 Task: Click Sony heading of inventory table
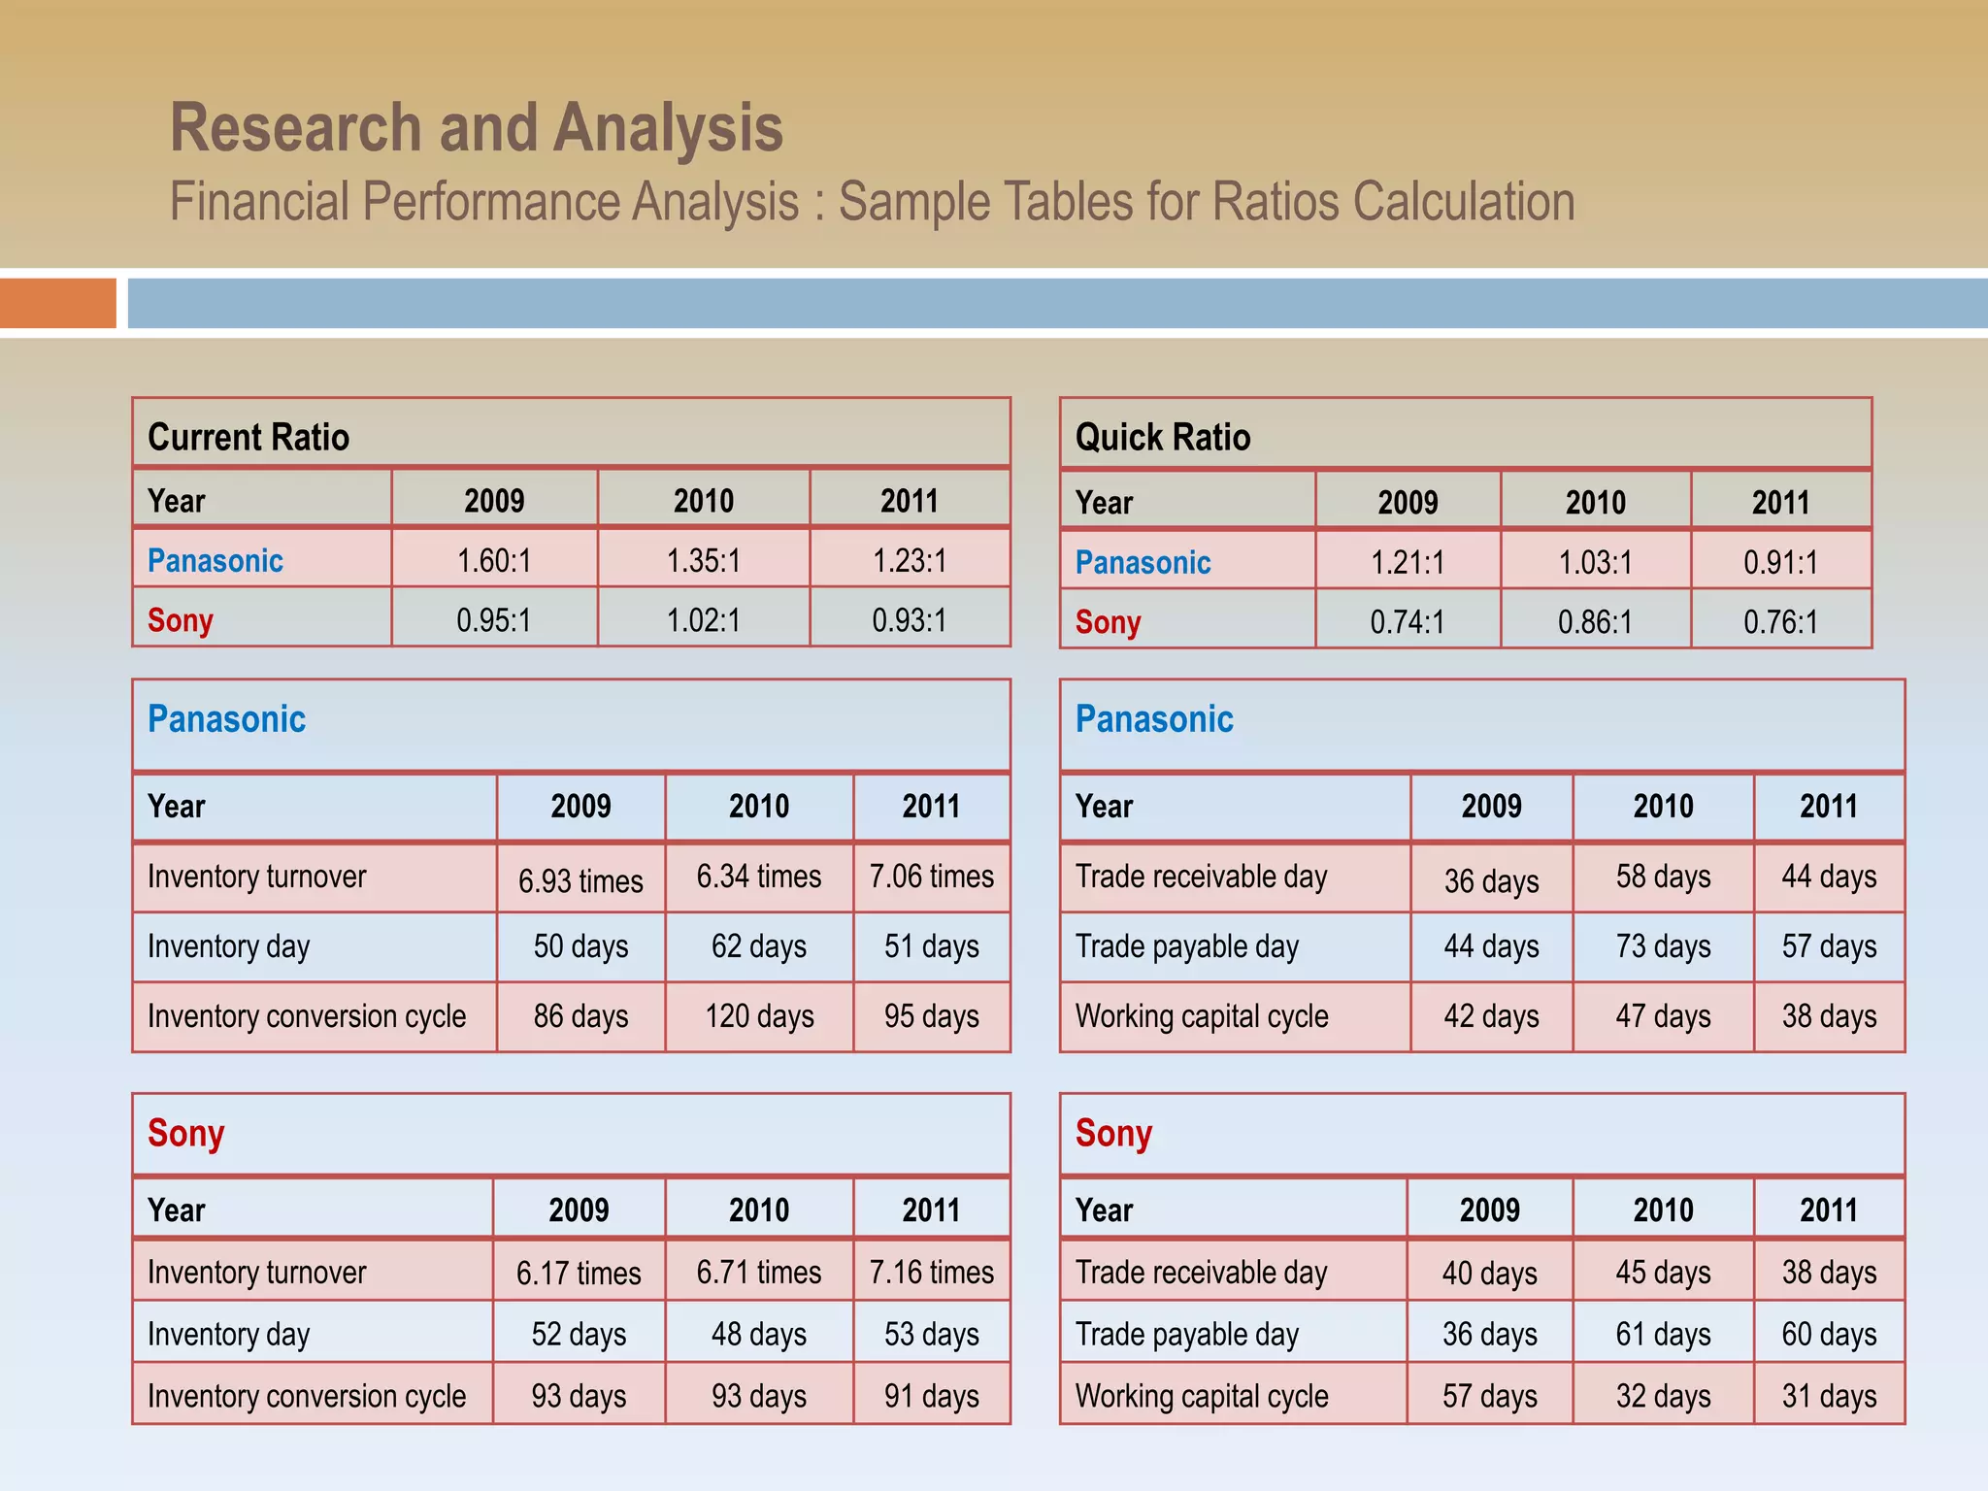point(185,1134)
